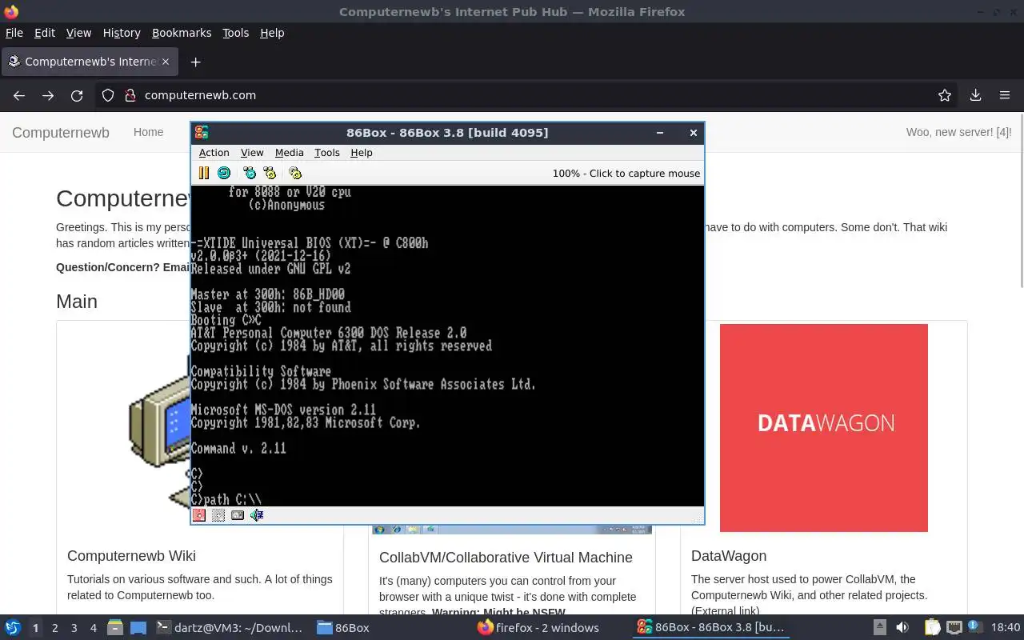Switch to workspace 2

click(x=54, y=628)
